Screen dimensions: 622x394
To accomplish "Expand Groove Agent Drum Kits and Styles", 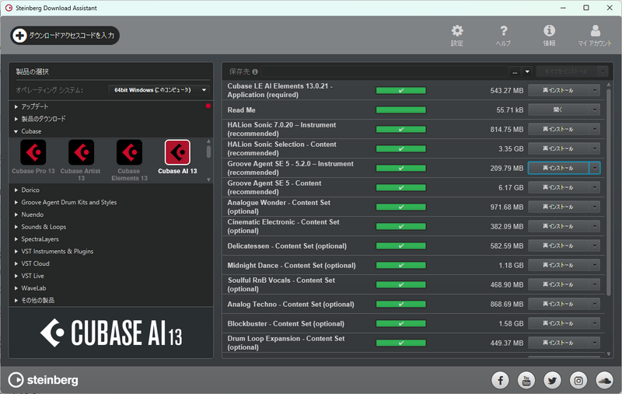I will coord(16,202).
